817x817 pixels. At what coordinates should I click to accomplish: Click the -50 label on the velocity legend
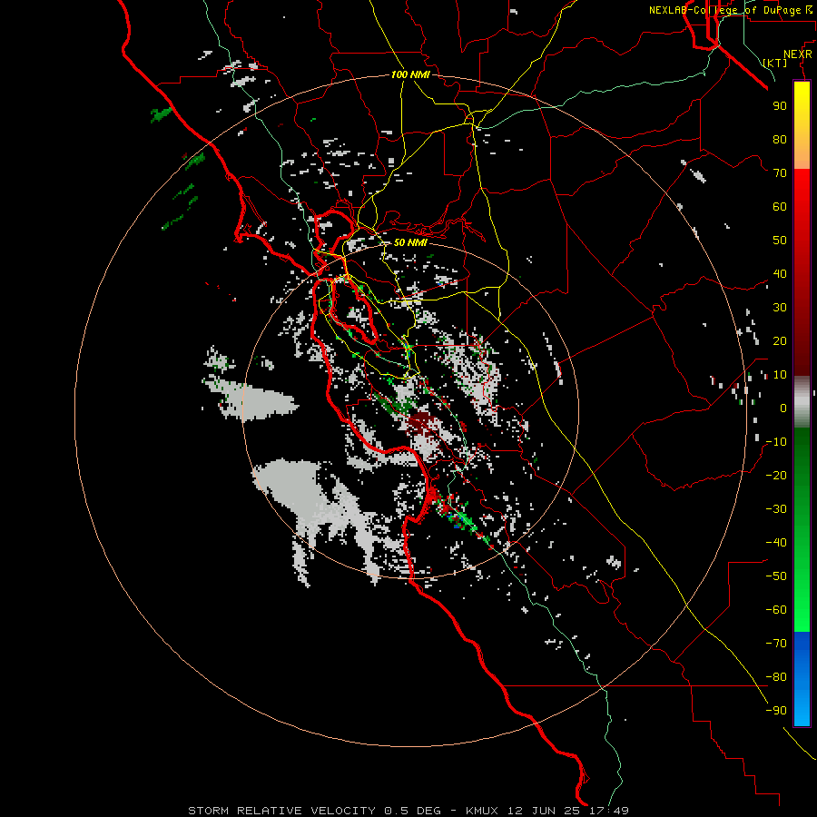tap(776, 576)
